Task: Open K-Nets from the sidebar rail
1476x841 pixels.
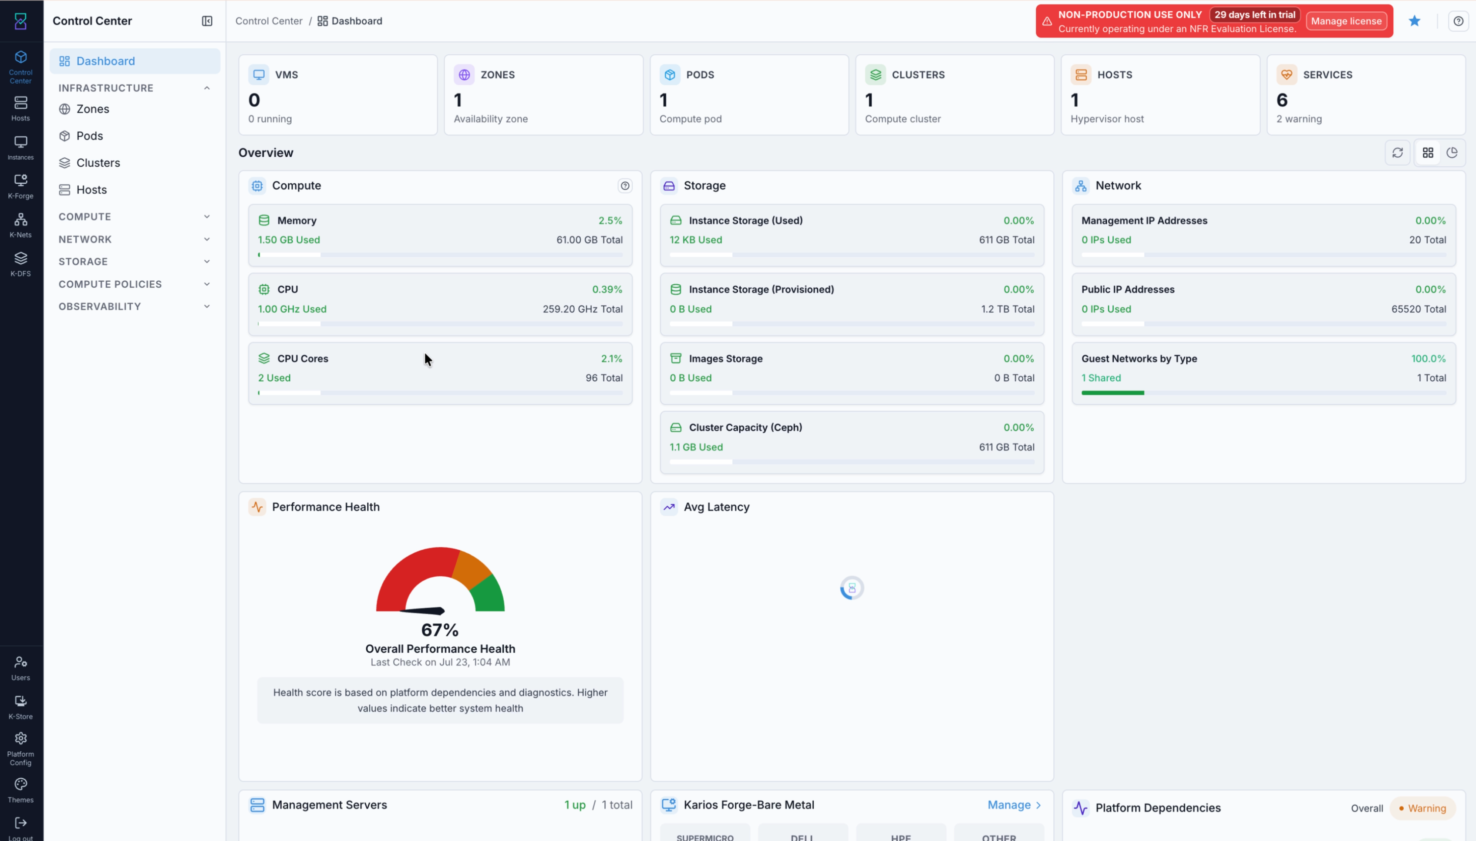Action: (x=20, y=225)
